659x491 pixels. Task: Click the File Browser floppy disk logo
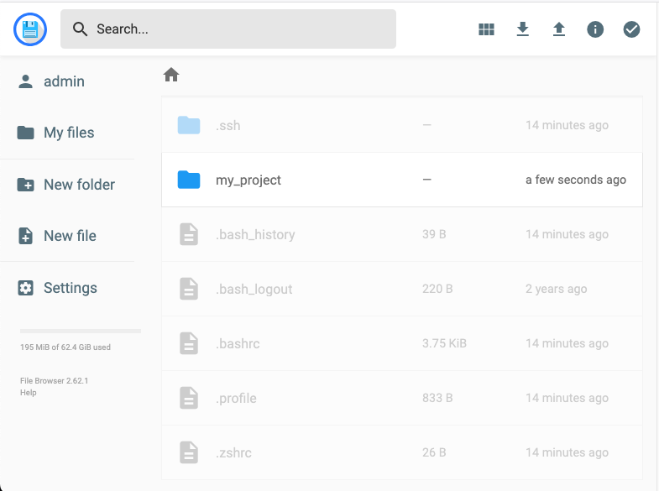click(30, 29)
